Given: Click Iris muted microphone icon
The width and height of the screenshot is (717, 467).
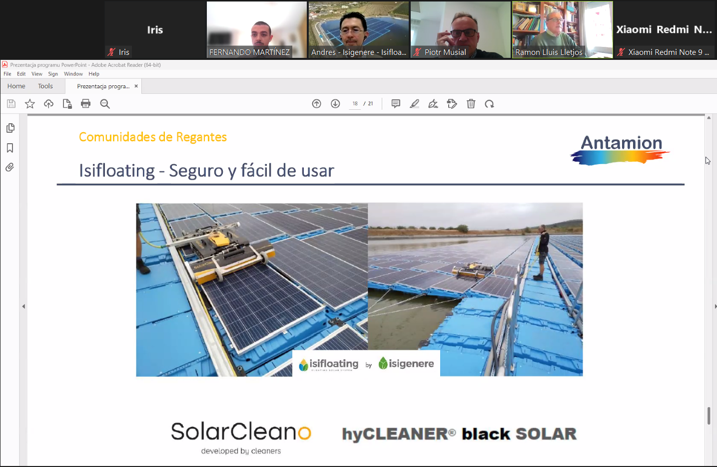Looking at the screenshot, I should coord(111,52).
